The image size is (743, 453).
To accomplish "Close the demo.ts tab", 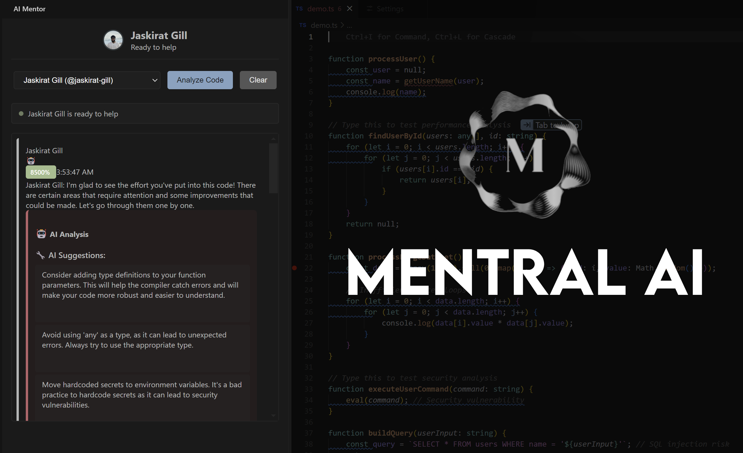I will coord(350,8).
